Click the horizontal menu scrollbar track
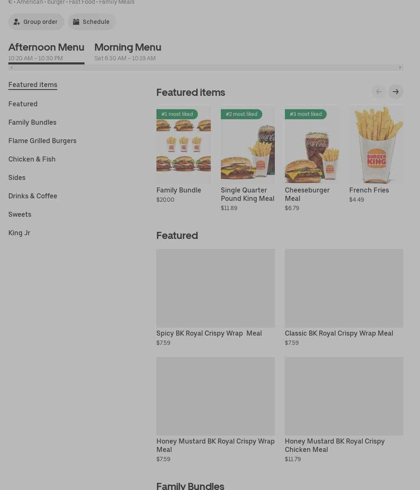The height and width of the screenshot is (490, 420). pyautogui.click(x=206, y=67)
